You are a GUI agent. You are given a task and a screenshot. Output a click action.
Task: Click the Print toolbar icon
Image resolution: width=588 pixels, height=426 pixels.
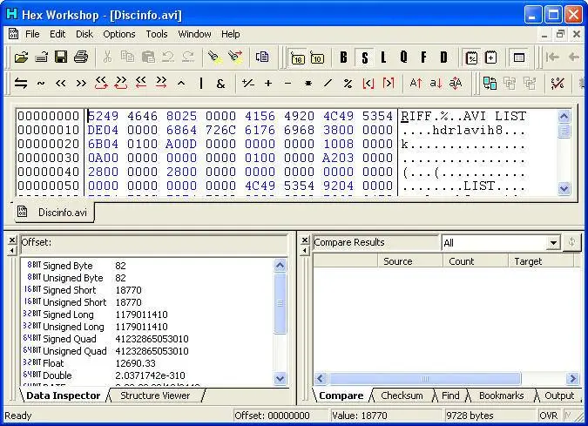[81, 57]
